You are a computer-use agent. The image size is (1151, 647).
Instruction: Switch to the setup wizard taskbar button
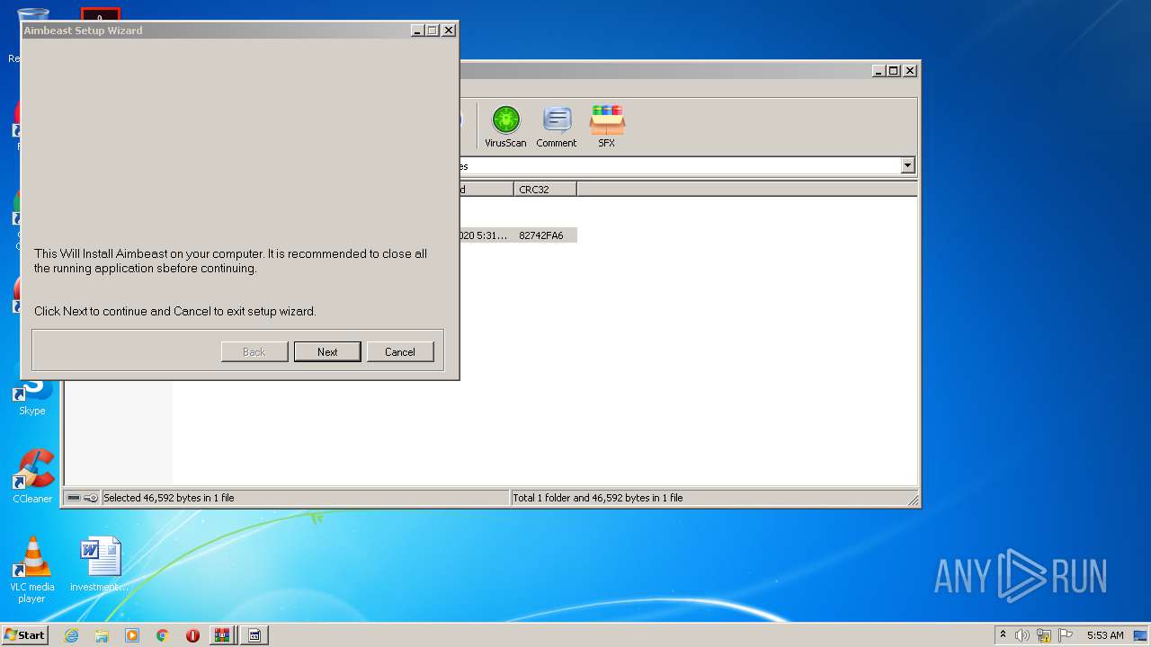pos(254,635)
